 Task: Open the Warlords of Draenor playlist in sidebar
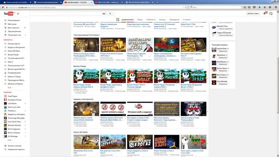pos(15,84)
